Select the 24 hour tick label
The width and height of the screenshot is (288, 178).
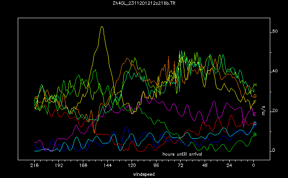(229, 166)
